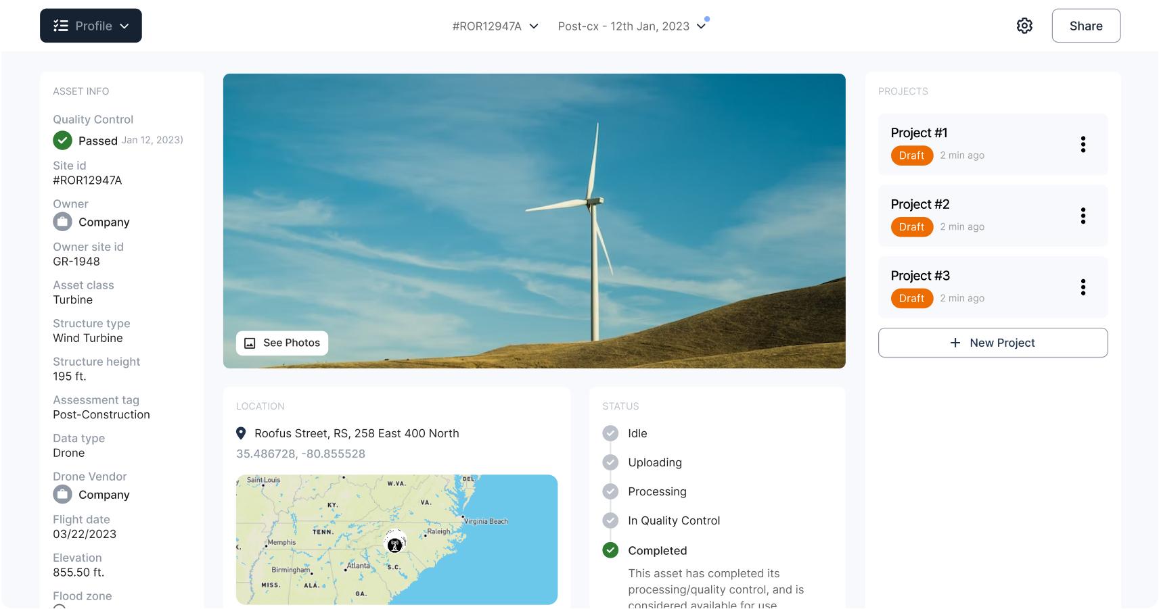The width and height of the screenshot is (1159, 609).
Task: Click the Data type value Drone
Action: point(69,453)
